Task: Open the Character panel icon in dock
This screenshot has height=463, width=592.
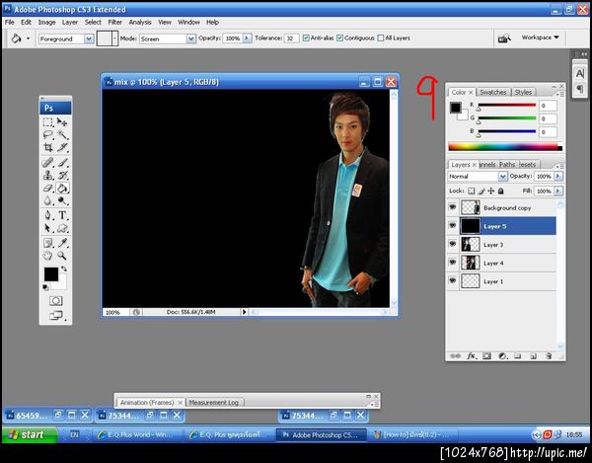Action: pos(580,74)
